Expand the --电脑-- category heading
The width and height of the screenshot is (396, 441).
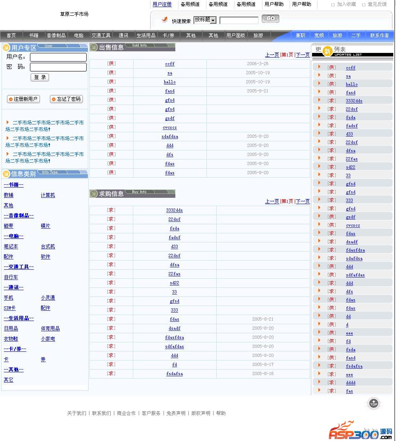pos(13,236)
